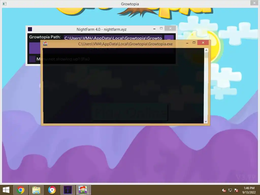The width and height of the screenshot is (260, 195).
Task: Open the network status tray icon
Action: click(x=230, y=190)
